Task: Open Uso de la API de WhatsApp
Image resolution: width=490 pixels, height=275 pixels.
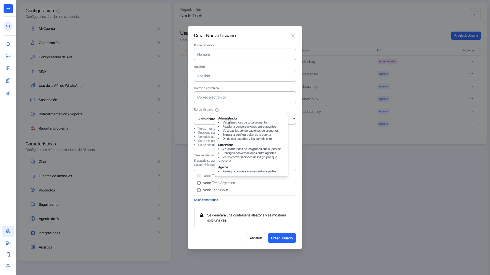Action: point(95,86)
